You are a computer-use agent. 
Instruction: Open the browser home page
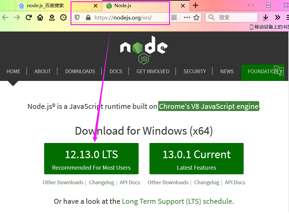point(40,17)
